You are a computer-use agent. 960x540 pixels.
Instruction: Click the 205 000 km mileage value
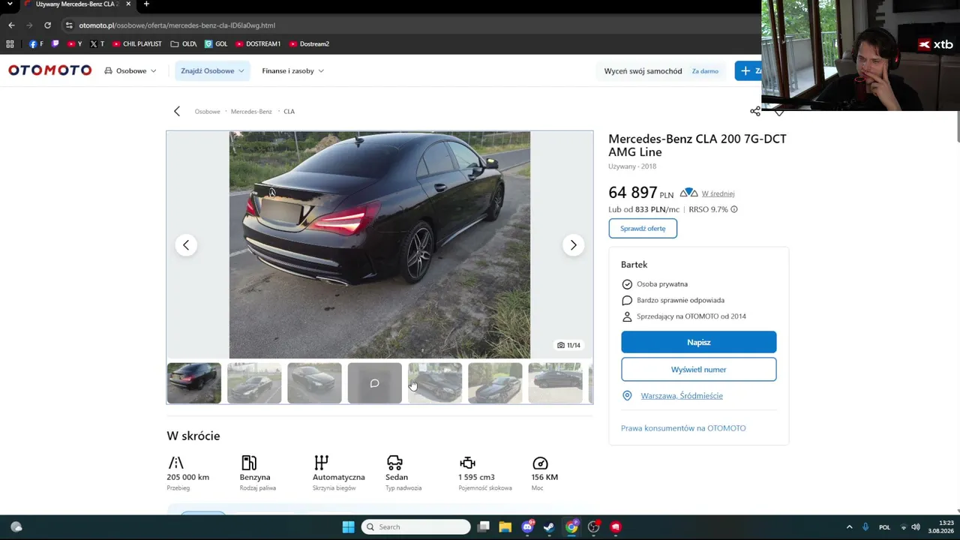point(188,477)
